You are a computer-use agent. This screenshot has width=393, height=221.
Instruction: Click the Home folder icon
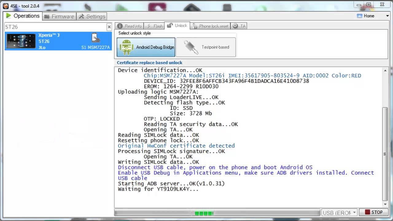360,16
